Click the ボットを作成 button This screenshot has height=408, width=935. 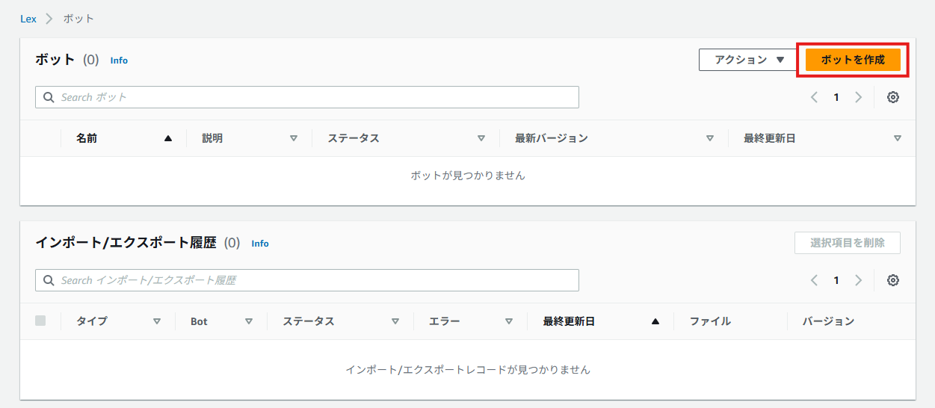853,60
